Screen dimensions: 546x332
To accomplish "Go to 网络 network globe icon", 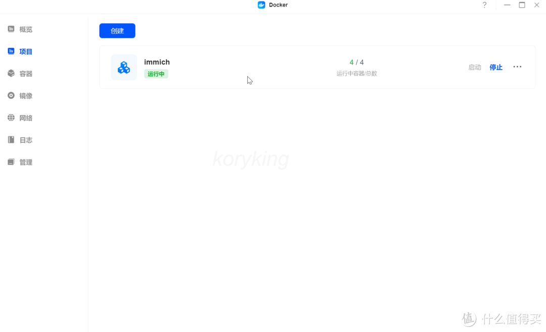I will 11,118.
